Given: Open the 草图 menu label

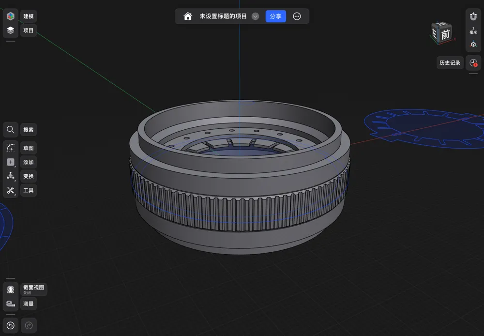Looking at the screenshot, I should coord(29,148).
